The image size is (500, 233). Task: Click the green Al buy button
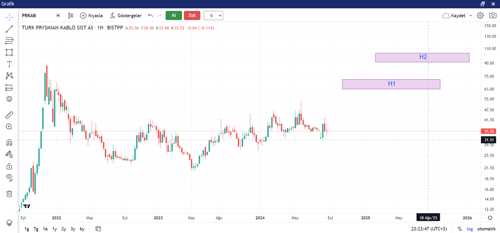click(x=174, y=15)
